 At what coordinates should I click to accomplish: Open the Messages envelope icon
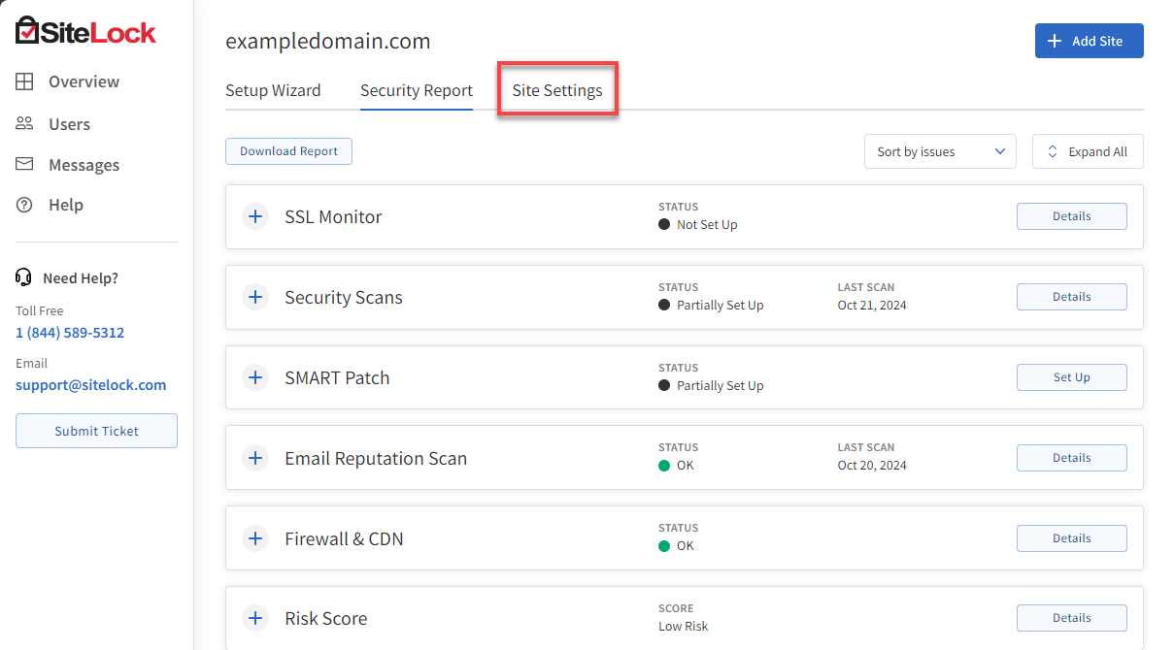click(24, 164)
